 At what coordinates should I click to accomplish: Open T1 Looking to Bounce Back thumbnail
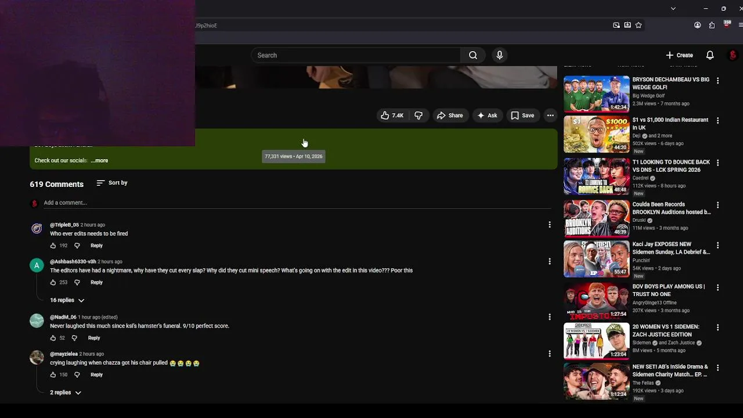[x=596, y=176]
